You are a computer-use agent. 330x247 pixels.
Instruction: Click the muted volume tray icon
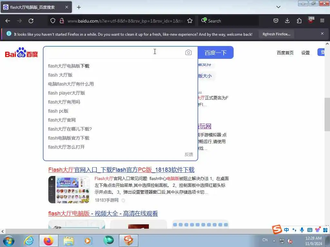(x=290, y=241)
